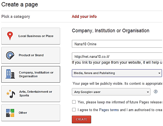The width and height of the screenshot is (163, 126).
Task: Click the music note and stars icon
Action: pos(10,94)
